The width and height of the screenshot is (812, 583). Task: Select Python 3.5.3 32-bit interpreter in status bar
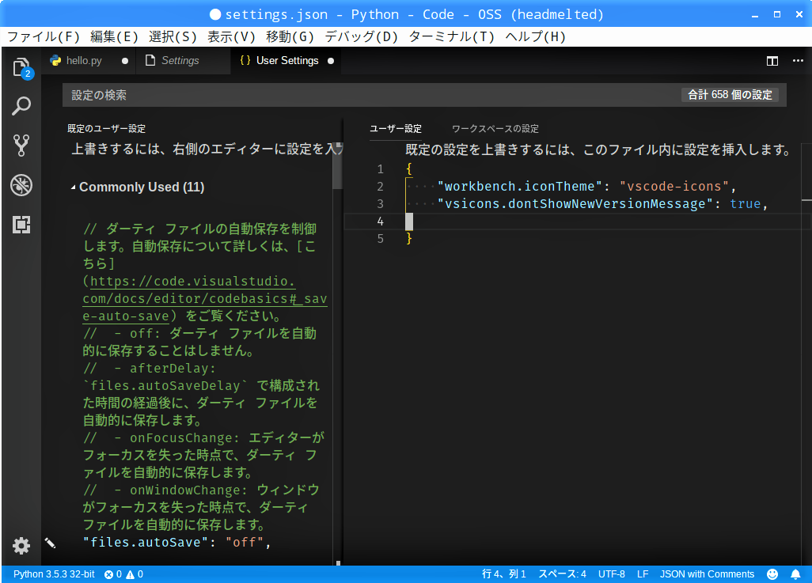coord(54,574)
